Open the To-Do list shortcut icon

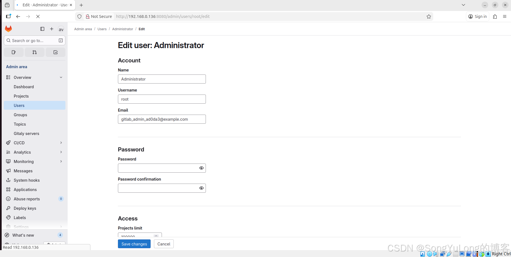pos(56,52)
